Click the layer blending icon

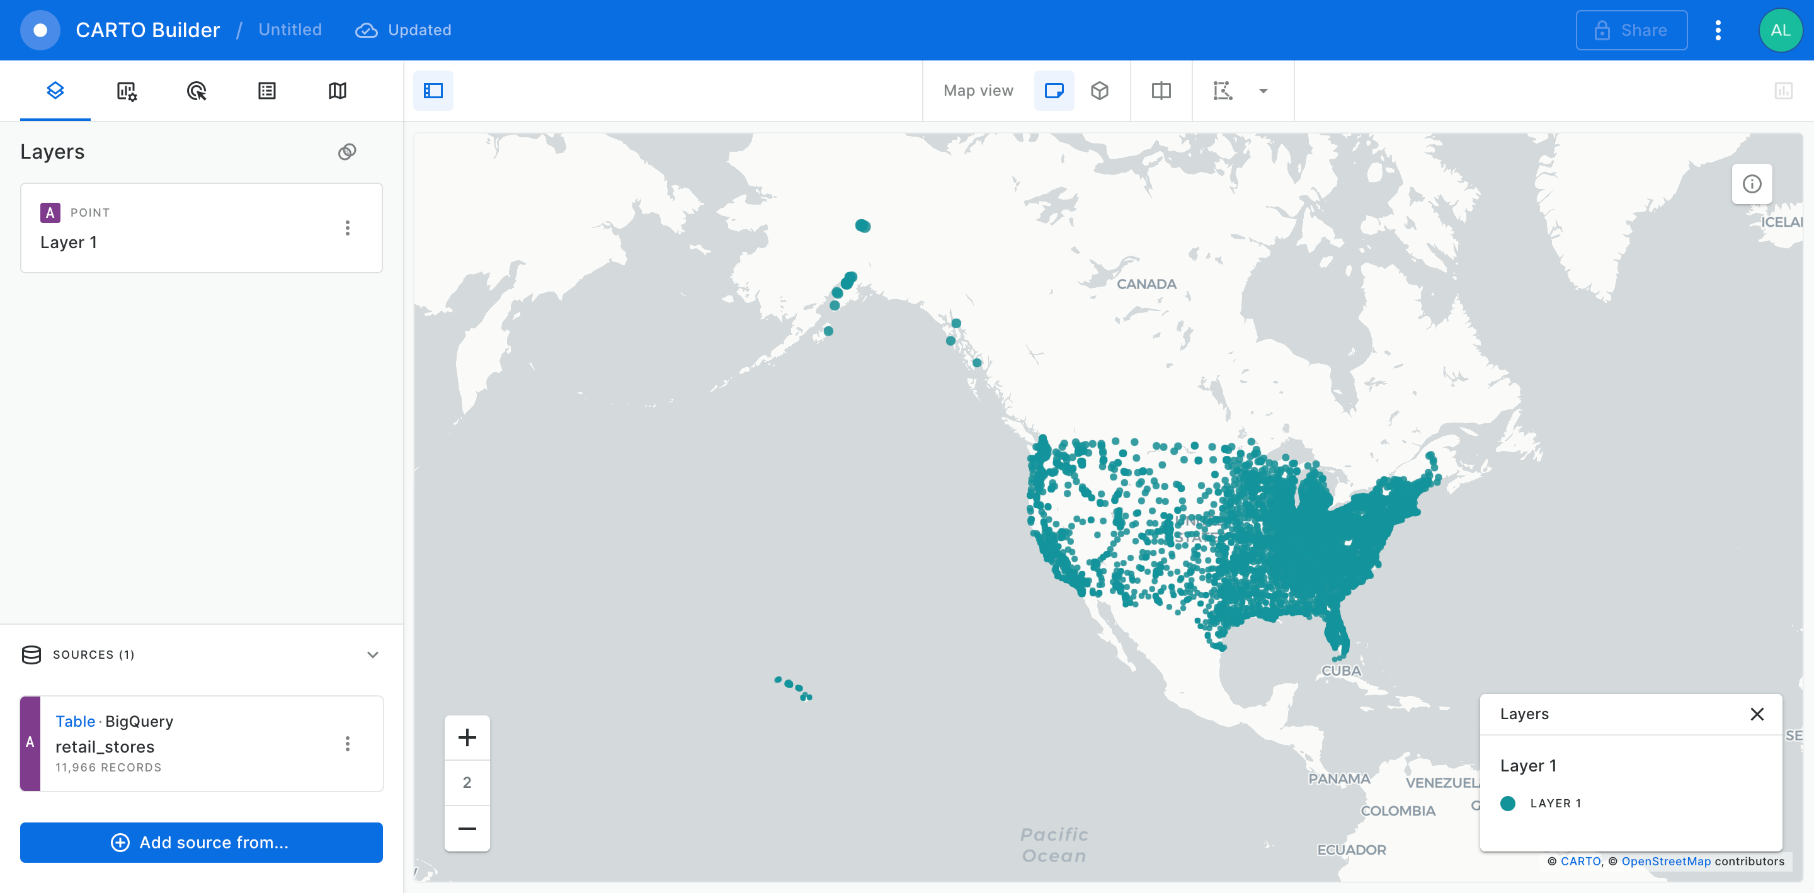pyautogui.click(x=347, y=151)
